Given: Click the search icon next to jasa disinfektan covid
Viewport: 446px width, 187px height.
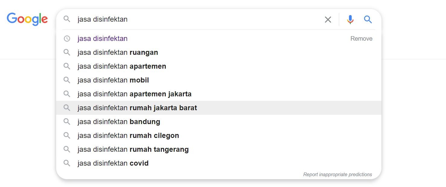Looking at the screenshot, I should (x=67, y=163).
